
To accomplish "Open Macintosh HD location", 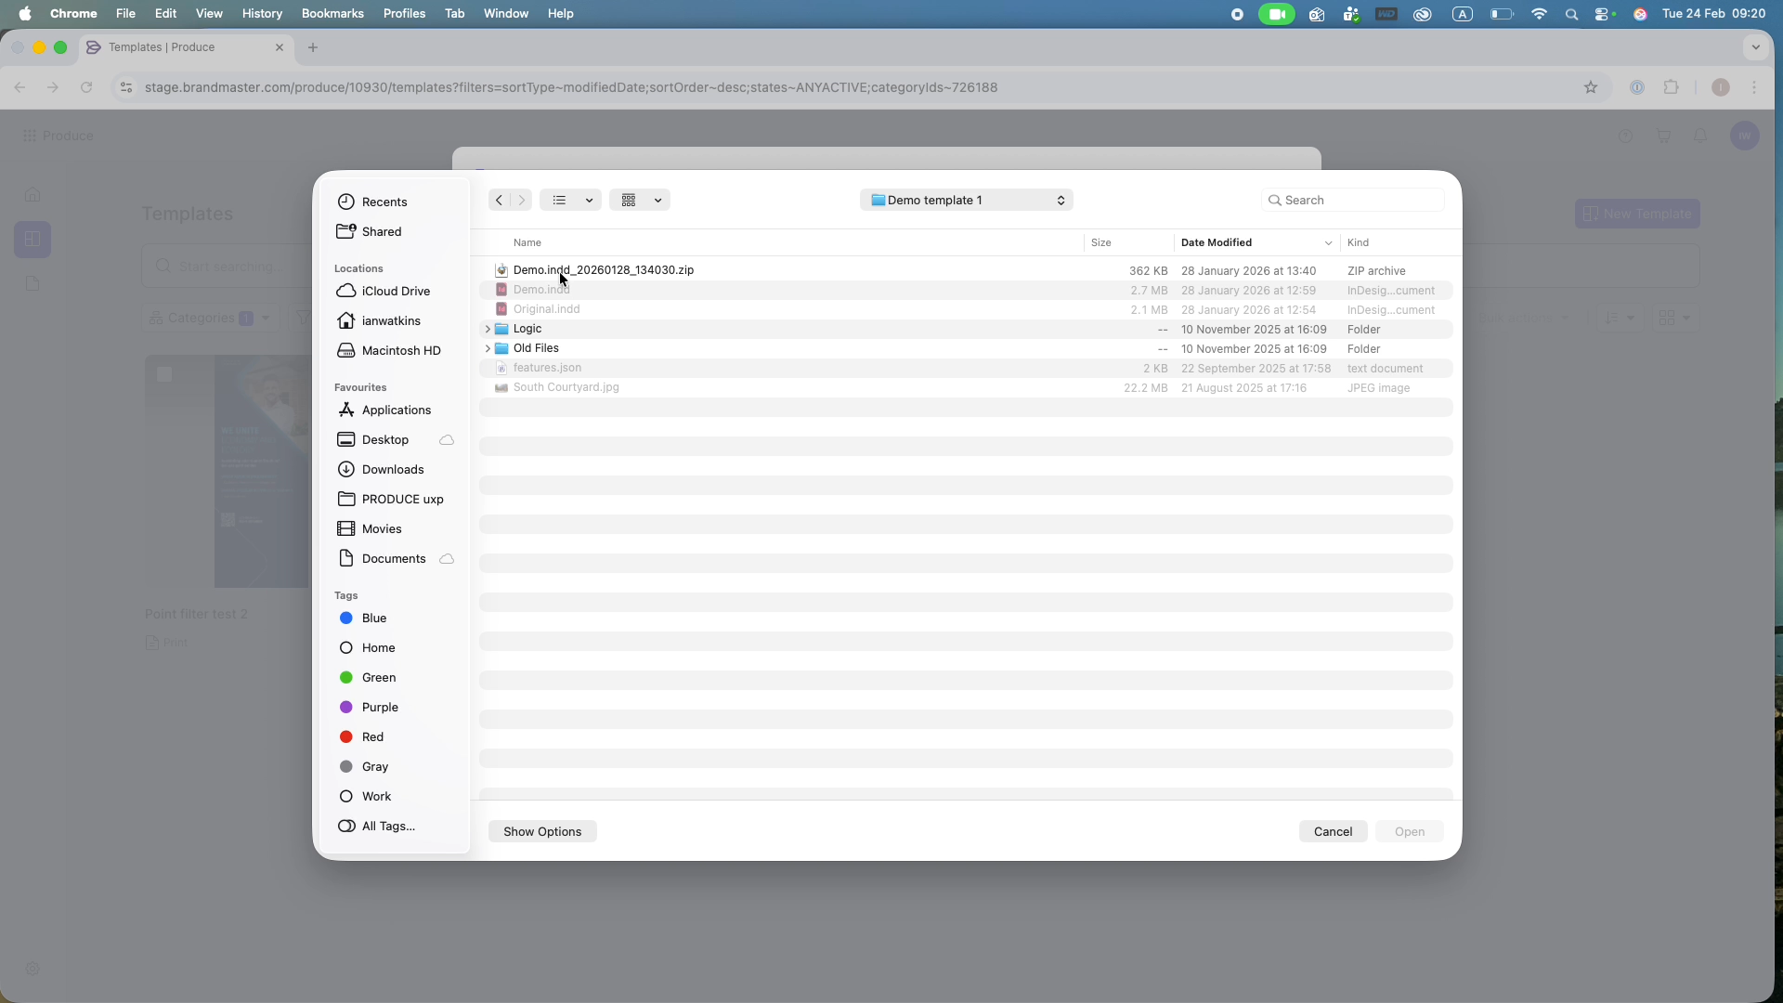I will point(389,350).
